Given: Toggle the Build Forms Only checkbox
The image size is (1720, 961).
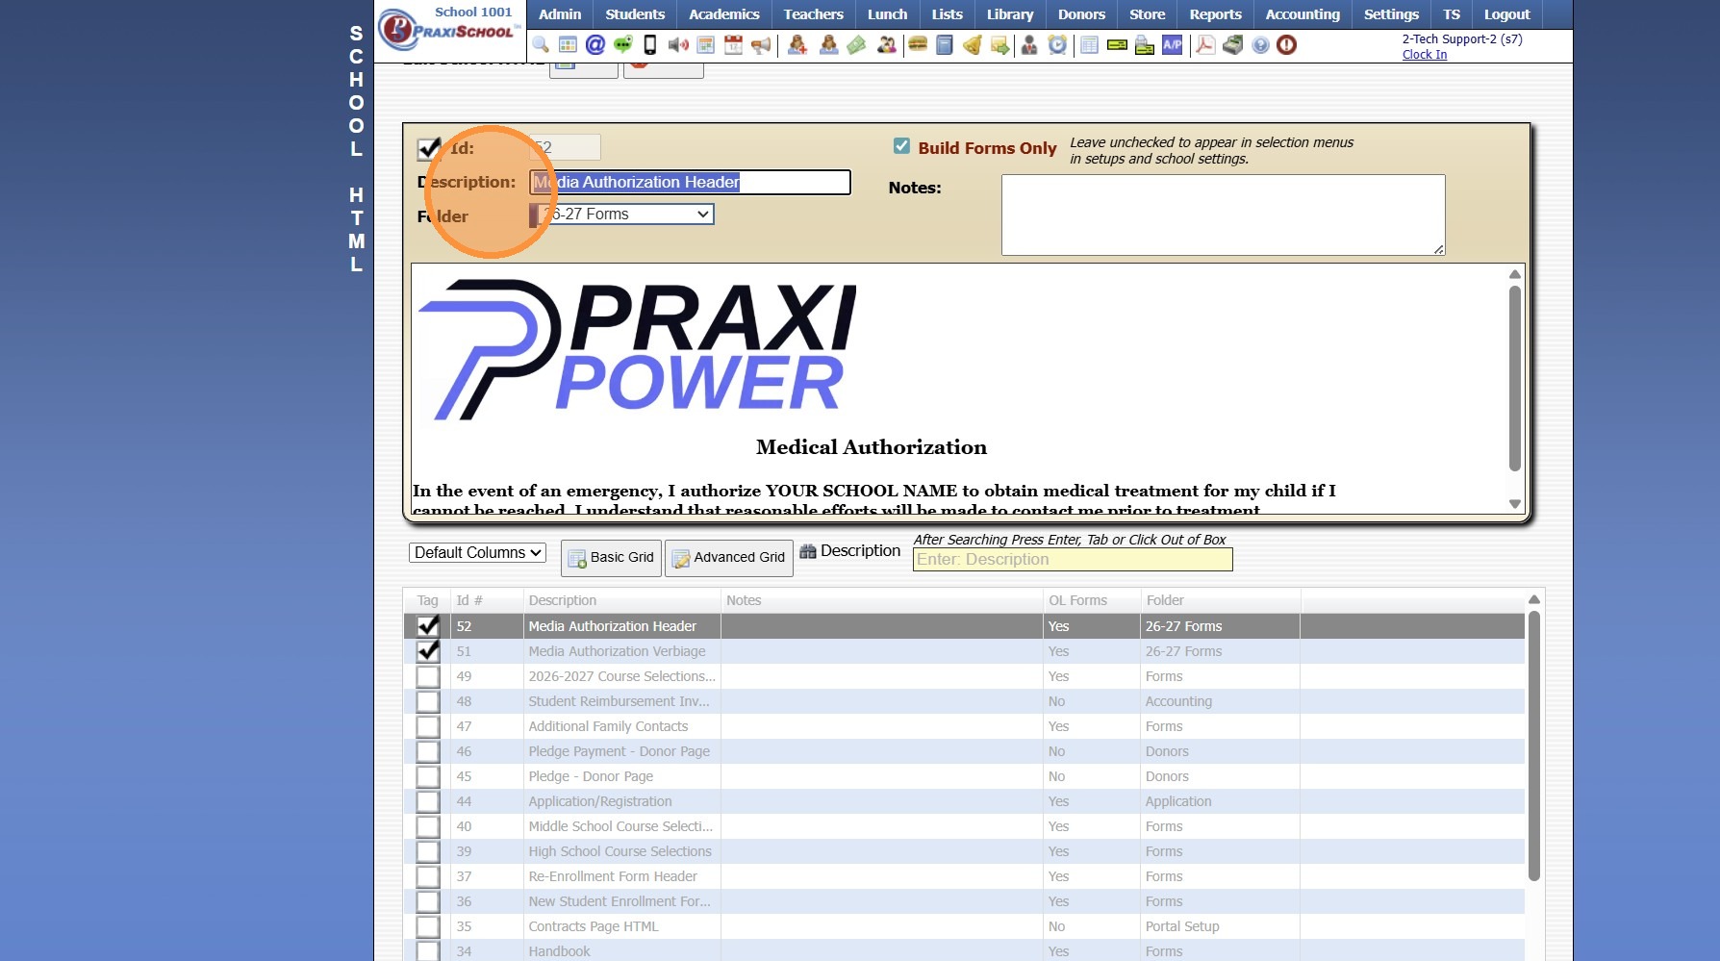Looking at the screenshot, I should tap(901, 146).
